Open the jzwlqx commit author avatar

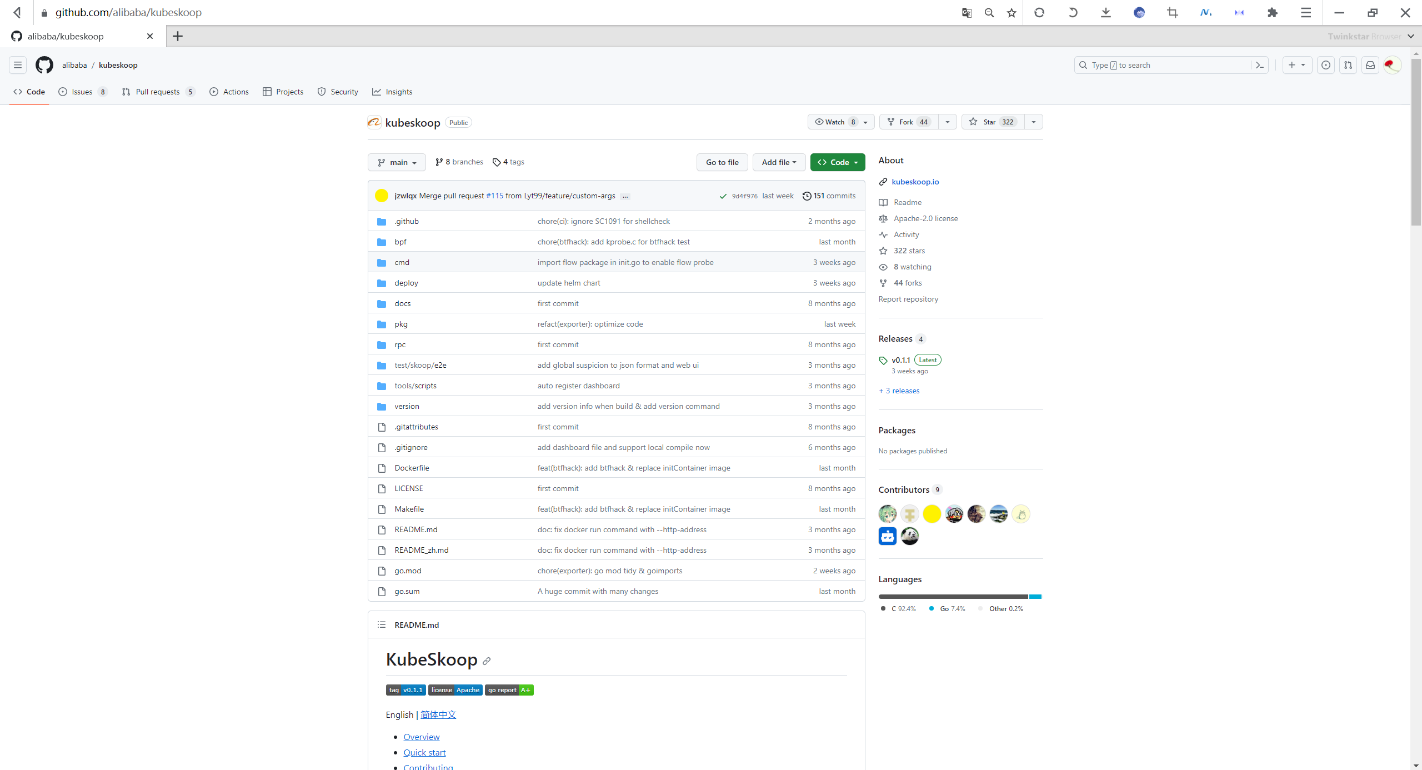(382, 196)
